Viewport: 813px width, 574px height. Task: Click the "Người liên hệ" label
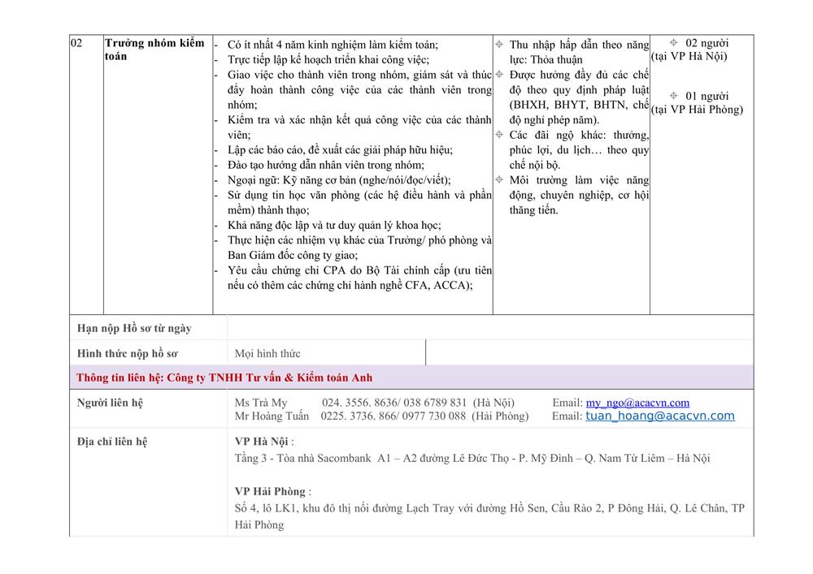click(110, 403)
